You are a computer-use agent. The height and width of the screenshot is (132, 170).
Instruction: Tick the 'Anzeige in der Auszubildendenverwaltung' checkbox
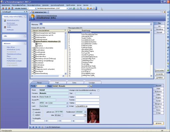click(98, 90)
